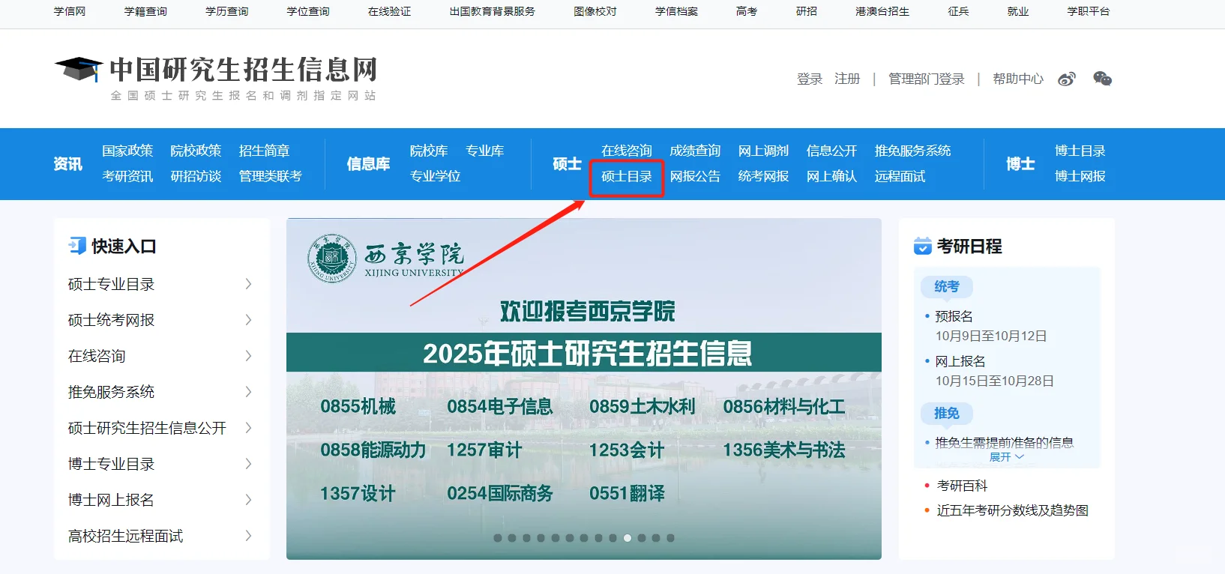The image size is (1225, 574).
Task: Open 在线咨询 in the blue navigation bar
Action: (627, 151)
